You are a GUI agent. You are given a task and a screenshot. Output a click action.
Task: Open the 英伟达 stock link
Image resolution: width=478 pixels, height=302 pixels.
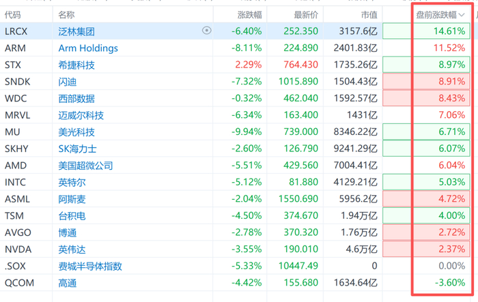(72, 249)
